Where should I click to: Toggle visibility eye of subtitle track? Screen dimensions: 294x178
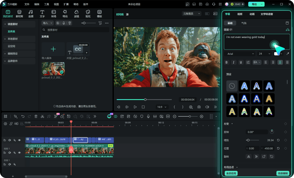tap(19, 140)
